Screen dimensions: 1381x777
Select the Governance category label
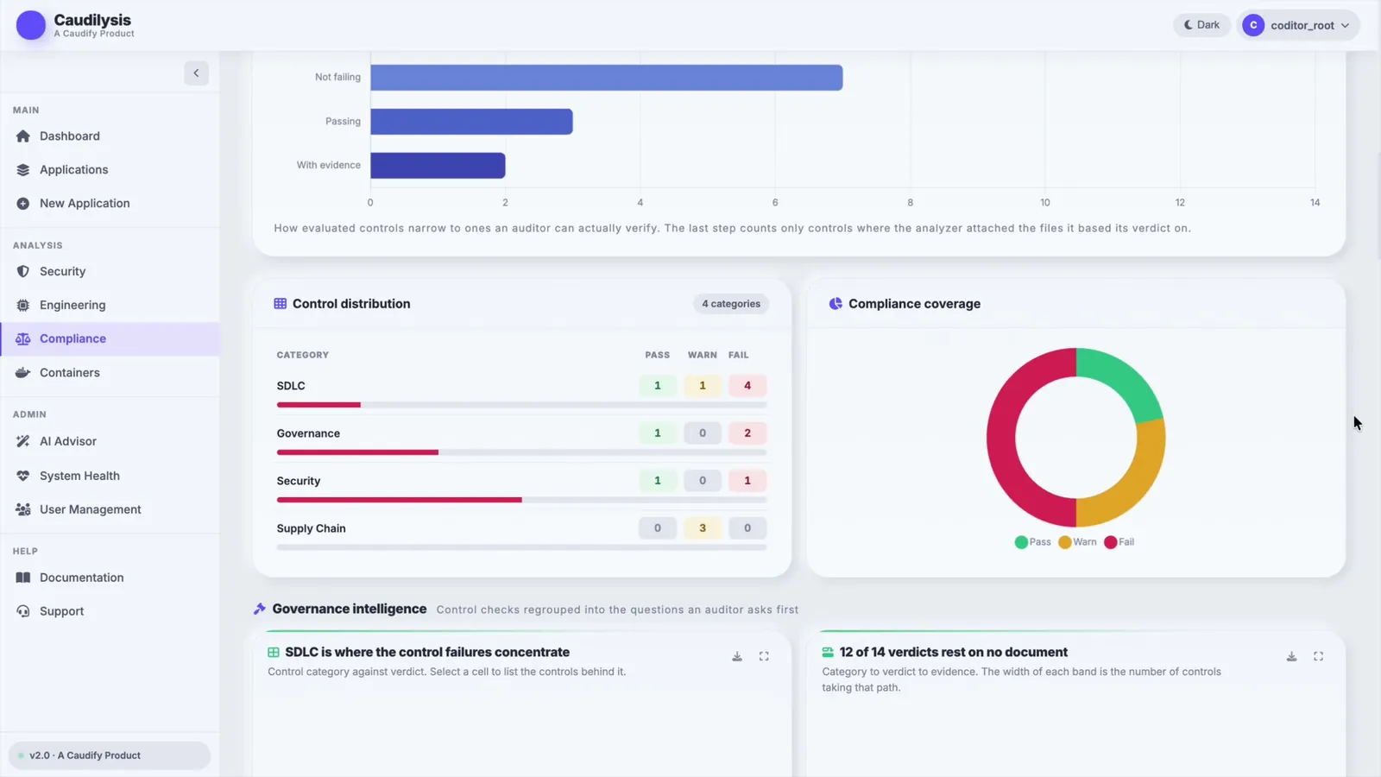308,433
